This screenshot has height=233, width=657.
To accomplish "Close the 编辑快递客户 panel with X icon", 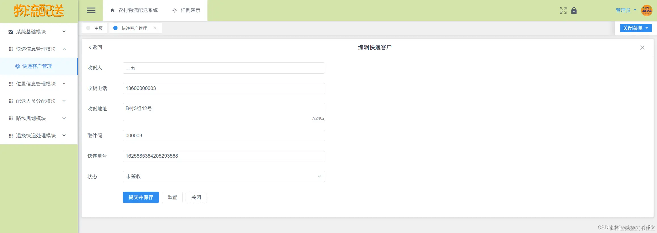I will 642,48.
